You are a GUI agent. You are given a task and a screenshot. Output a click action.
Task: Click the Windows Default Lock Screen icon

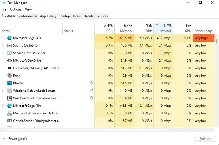(x=9, y=91)
